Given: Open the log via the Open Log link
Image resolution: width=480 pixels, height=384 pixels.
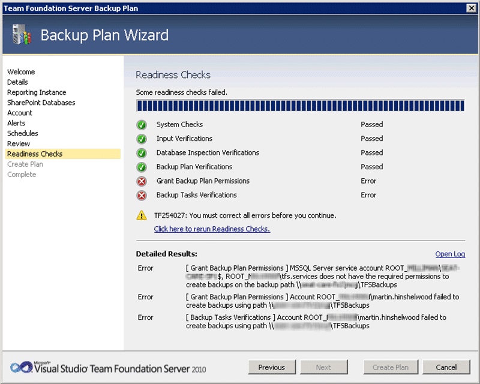Looking at the screenshot, I should pos(450,254).
